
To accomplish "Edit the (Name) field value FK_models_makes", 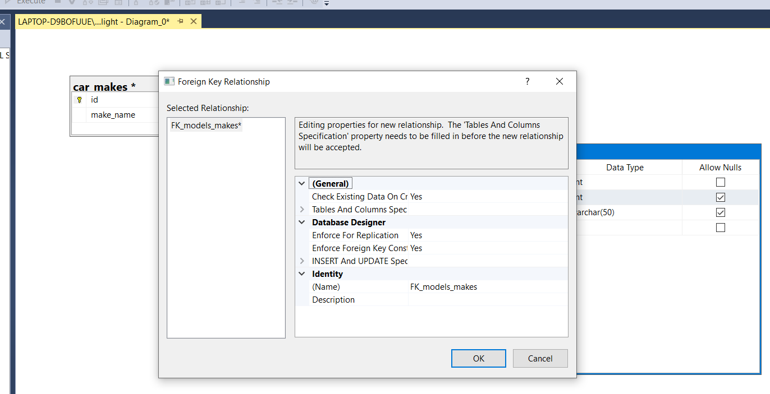I will click(x=487, y=287).
